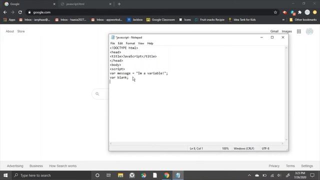Close the javascript.html browser tab

(110, 4)
